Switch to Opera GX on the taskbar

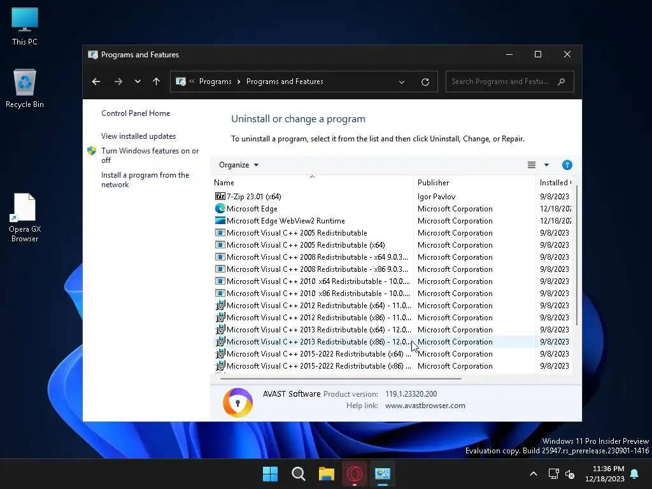(x=355, y=474)
